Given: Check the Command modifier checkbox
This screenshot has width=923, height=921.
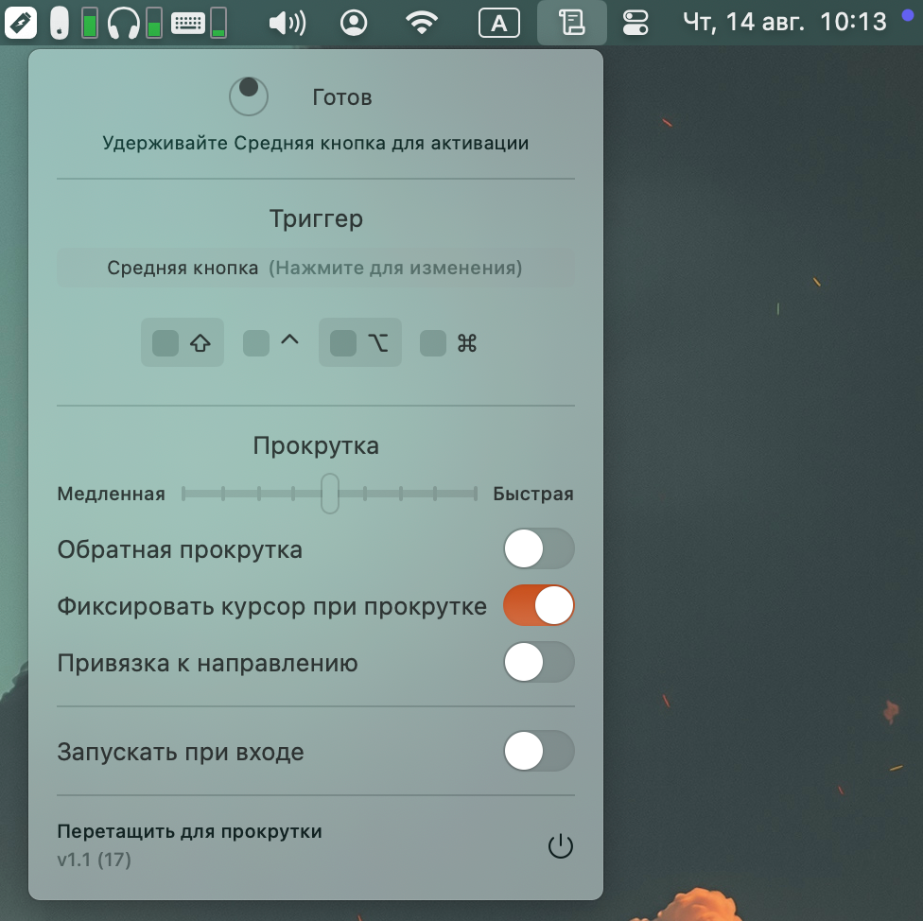Looking at the screenshot, I should click(x=433, y=343).
